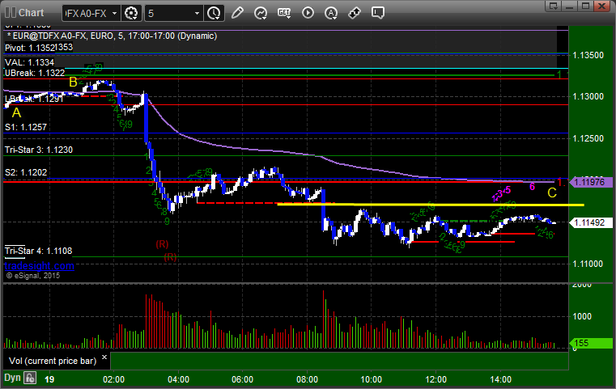Click the 1.11492 current price label
This screenshot has height=389, width=616.
(590, 222)
